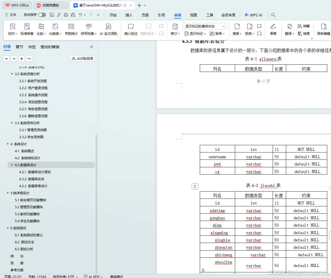Close the navigation sidebar panel
Image resolution: width=331 pixels, height=278 pixels.
click(x=92, y=47)
